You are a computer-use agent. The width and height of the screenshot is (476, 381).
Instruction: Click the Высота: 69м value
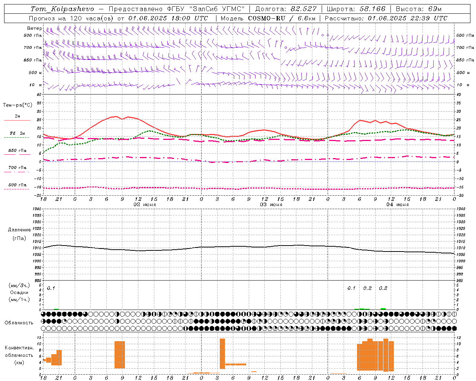419,9
